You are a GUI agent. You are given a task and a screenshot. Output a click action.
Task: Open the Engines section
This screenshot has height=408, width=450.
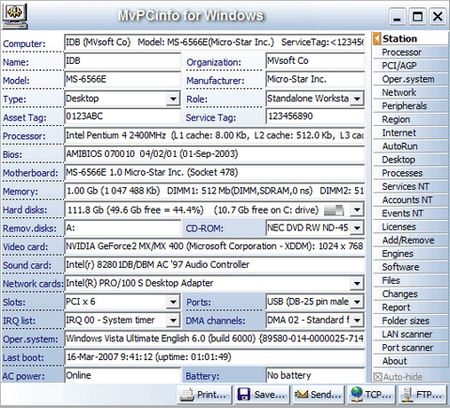411,254
